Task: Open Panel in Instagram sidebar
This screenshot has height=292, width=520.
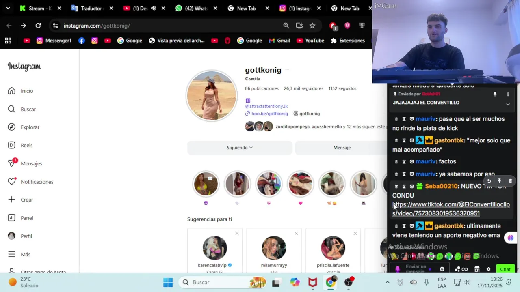Action: coord(20,218)
